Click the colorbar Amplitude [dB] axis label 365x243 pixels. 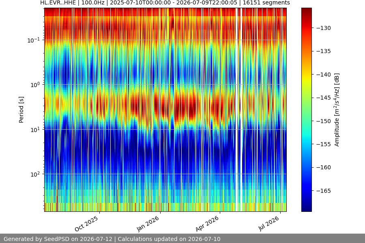click(x=337, y=110)
